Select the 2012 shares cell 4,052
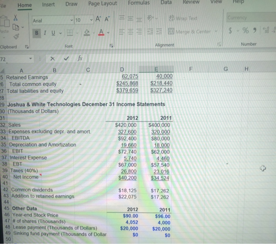 [x=123, y=222]
